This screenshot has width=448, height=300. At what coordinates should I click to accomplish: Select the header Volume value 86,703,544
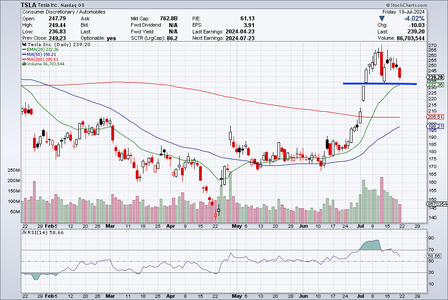[x=410, y=38]
